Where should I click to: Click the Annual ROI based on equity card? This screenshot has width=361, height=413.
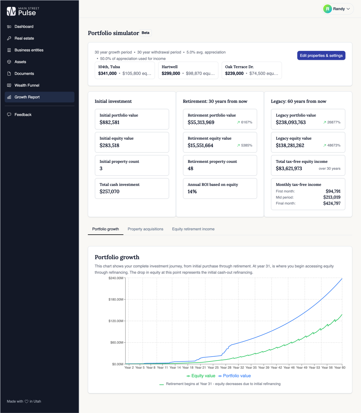coord(220,188)
